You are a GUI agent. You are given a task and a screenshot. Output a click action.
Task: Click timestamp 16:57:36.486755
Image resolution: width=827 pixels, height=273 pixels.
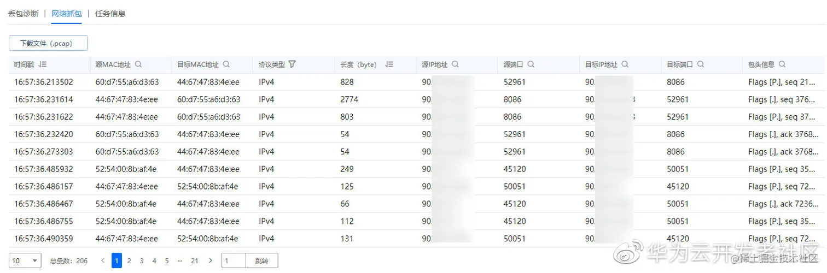44,222
